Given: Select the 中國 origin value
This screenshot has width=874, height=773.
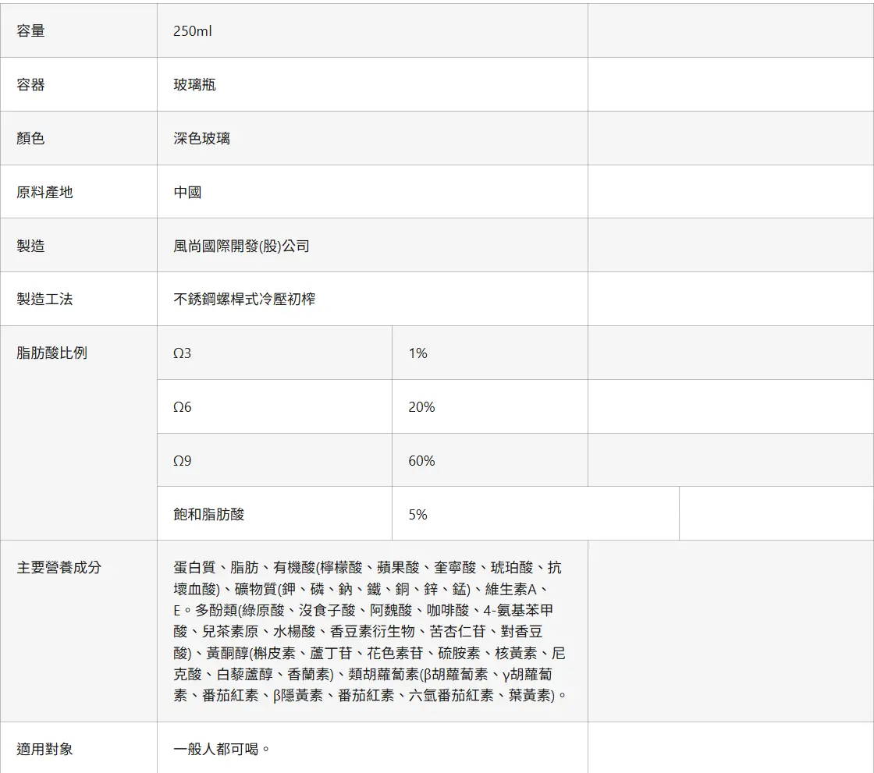Looking at the screenshot, I should [187, 192].
